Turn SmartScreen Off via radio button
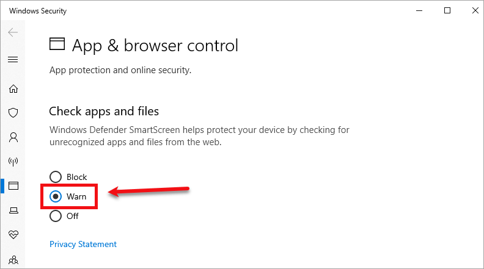484x269 pixels. [56, 216]
